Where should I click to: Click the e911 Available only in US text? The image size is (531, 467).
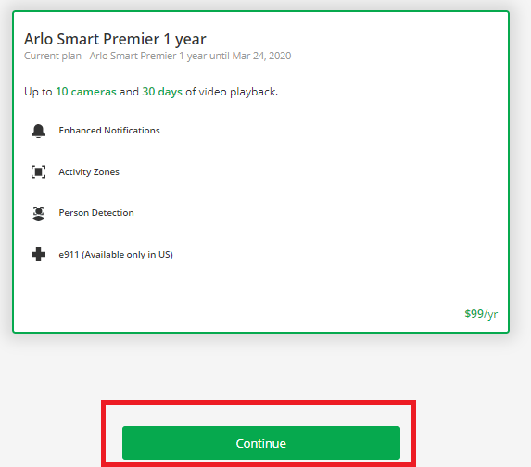[x=116, y=254]
